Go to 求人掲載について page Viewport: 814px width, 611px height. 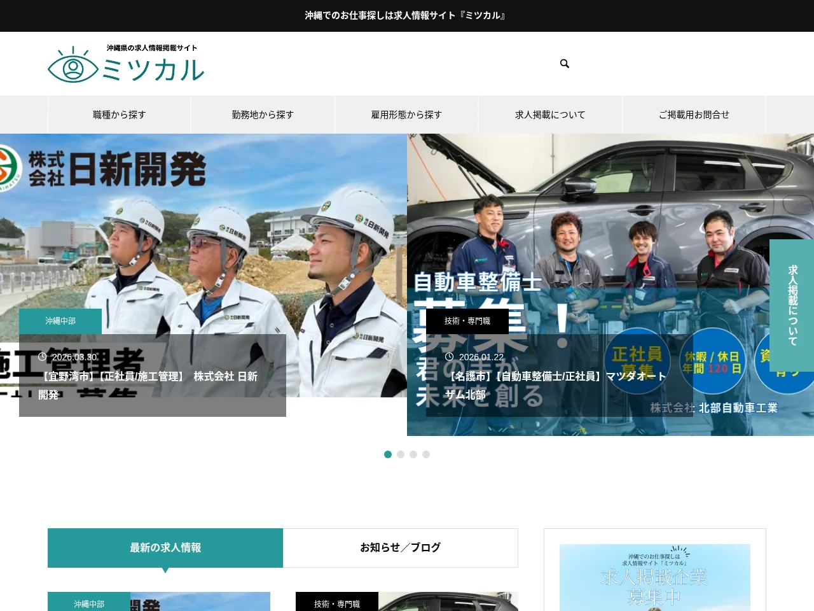(x=550, y=115)
